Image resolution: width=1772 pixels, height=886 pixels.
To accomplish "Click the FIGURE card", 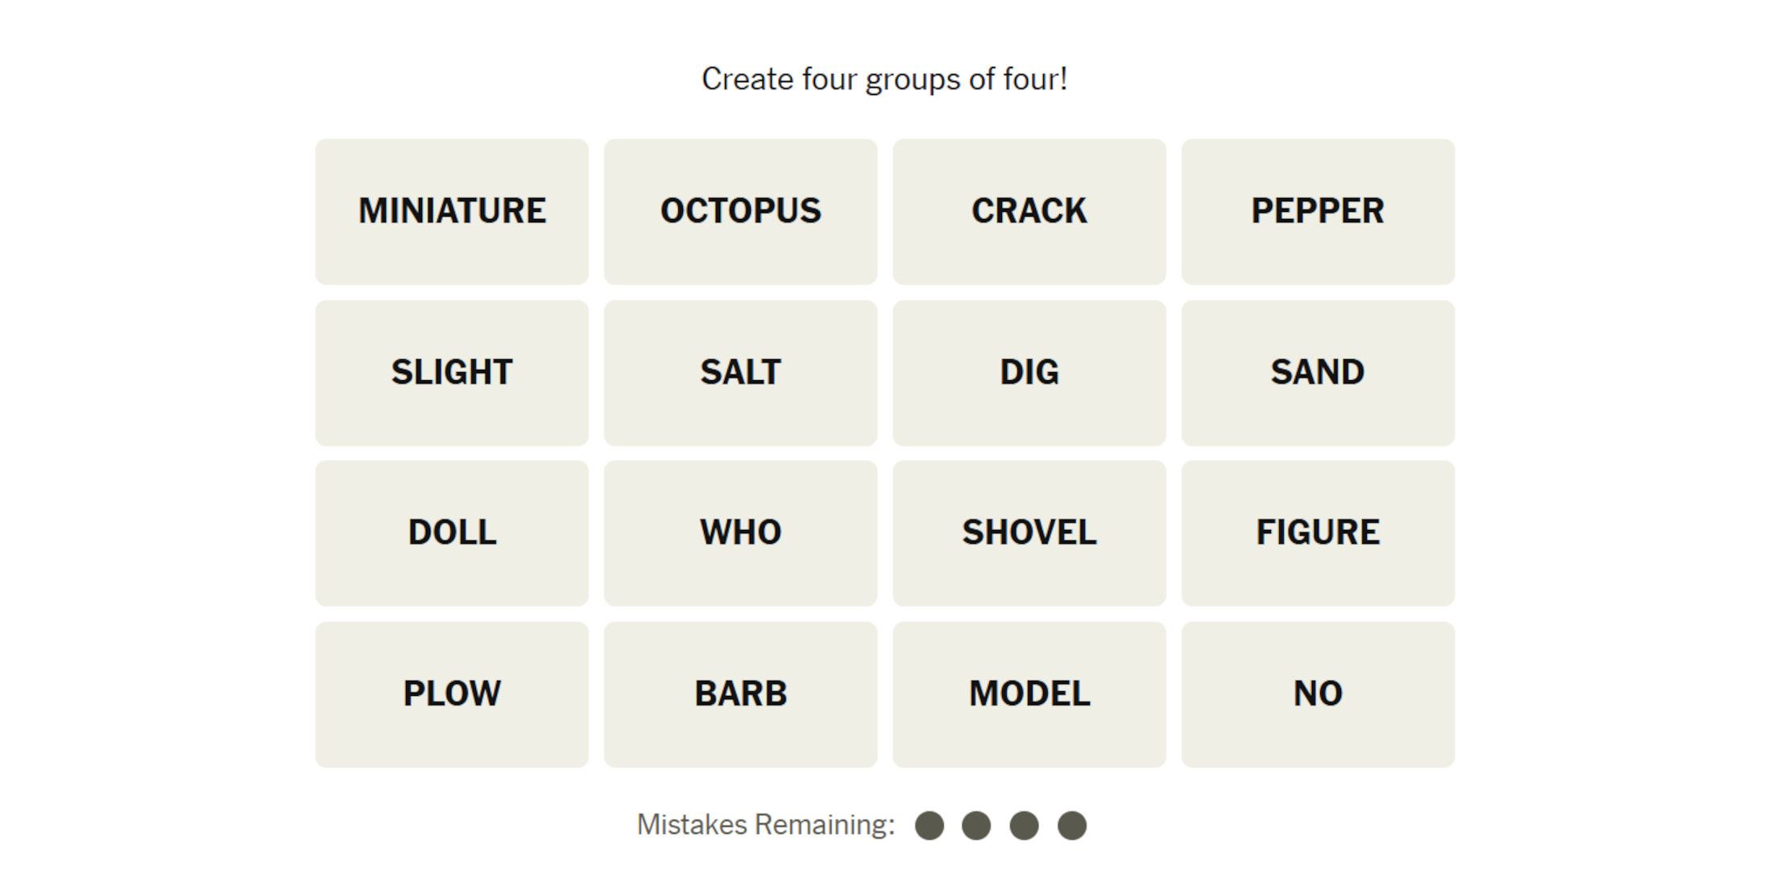I will point(1318,532).
